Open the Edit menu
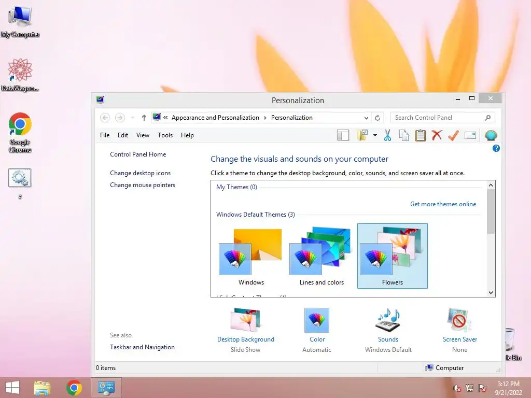 [x=122, y=135]
